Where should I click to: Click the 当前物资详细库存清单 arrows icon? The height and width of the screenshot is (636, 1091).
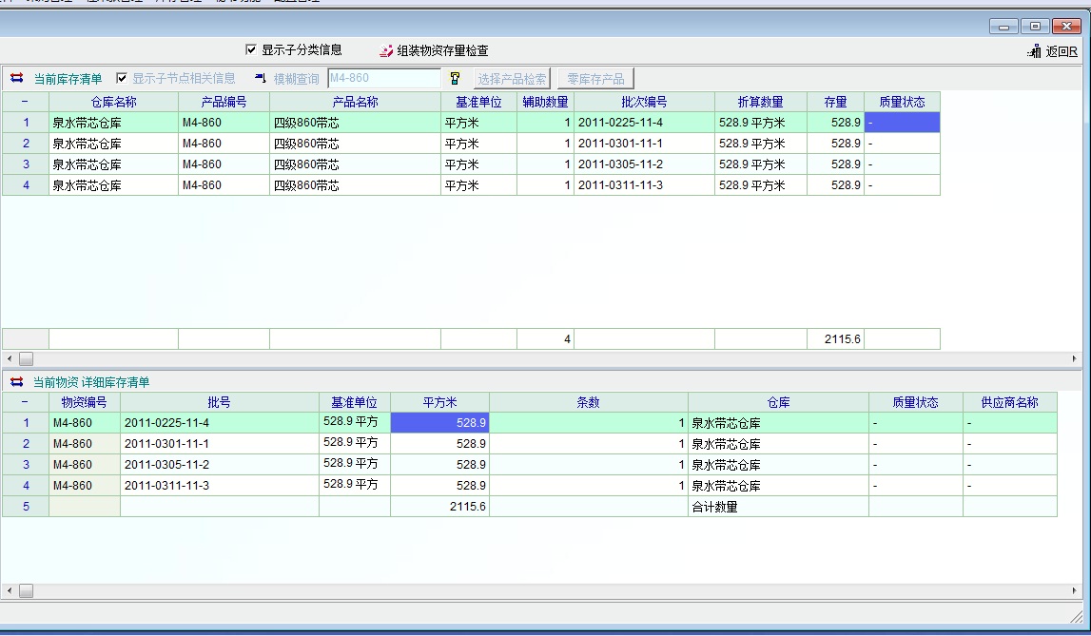tap(16, 382)
